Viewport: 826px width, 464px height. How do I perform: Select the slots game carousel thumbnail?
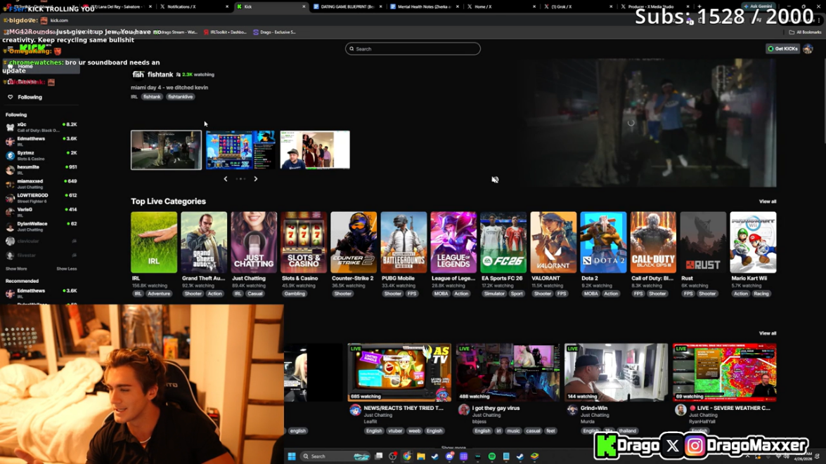240,150
